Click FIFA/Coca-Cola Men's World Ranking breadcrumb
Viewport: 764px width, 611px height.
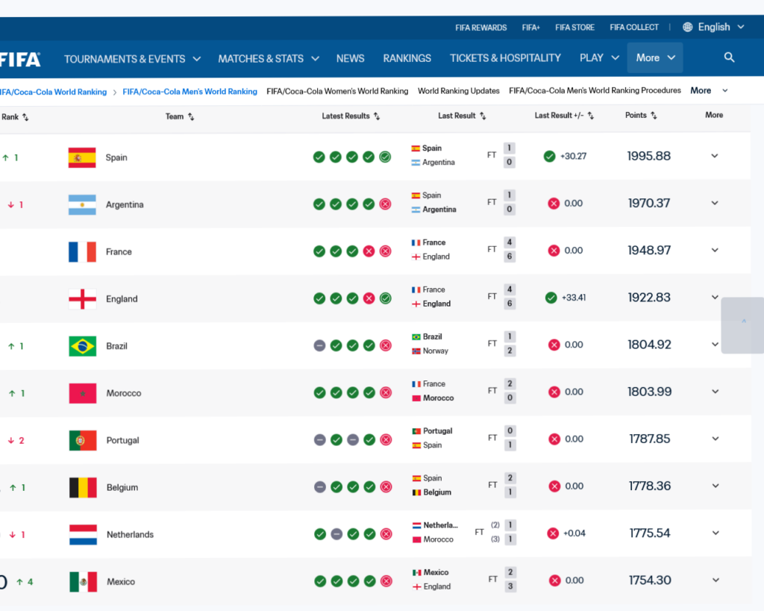[x=190, y=92]
